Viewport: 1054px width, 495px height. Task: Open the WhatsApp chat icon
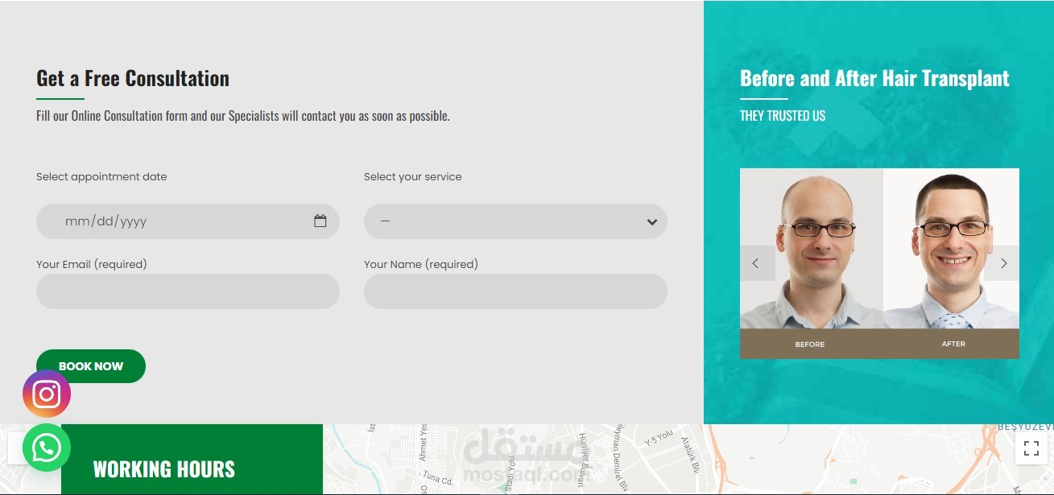tap(47, 448)
